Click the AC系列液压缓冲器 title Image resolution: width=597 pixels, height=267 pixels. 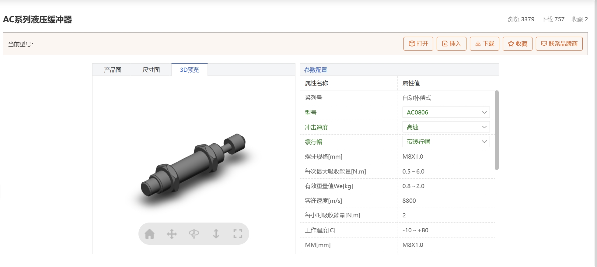click(x=37, y=19)
